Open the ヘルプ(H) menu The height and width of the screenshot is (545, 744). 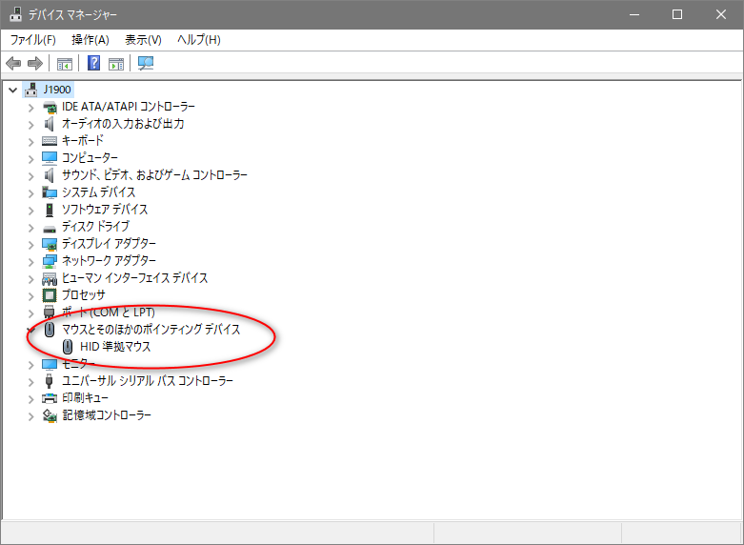(x=199, y=39)
